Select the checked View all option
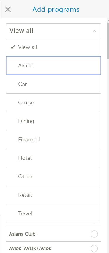This screenshot has width=109, height=253. 53,47
